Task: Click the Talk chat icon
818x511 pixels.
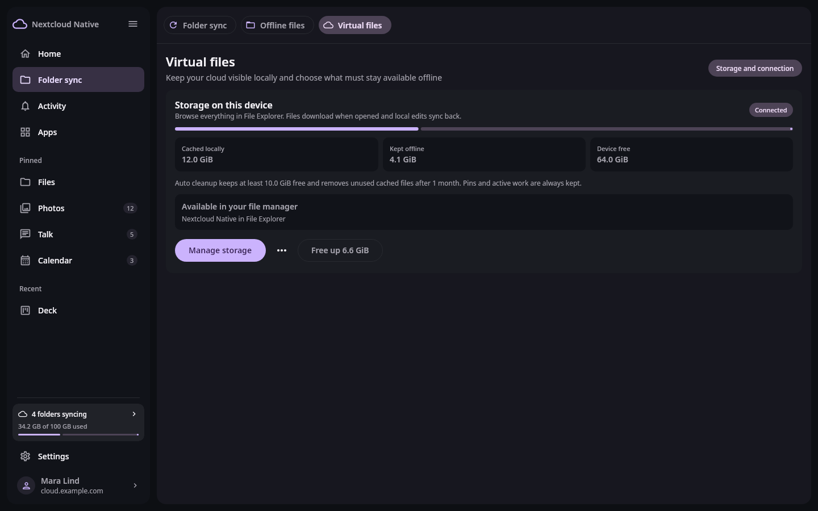Action: pos(25,234)
